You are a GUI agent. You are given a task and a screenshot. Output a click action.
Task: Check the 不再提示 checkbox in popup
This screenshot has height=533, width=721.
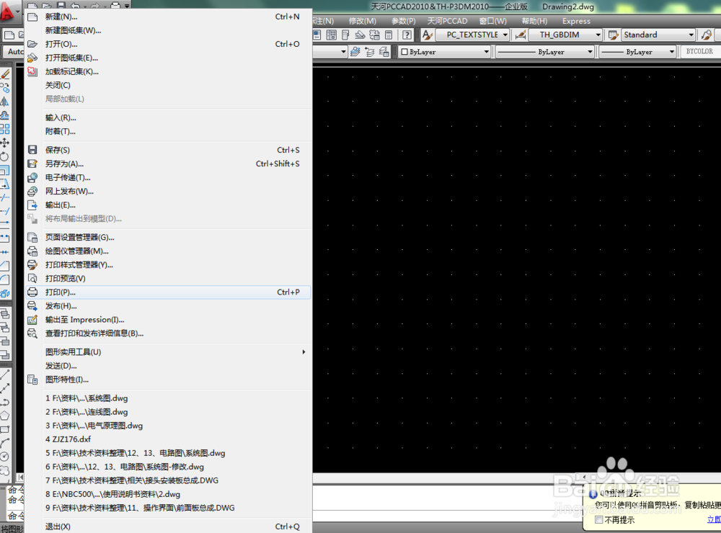(x=598, y=520)
